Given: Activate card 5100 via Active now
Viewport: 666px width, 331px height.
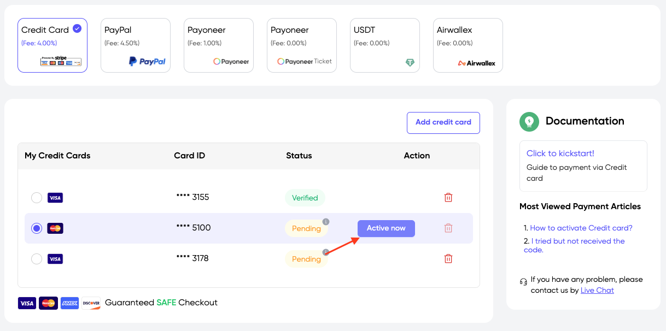Looking at the screenshot, I should click(386, 228).
